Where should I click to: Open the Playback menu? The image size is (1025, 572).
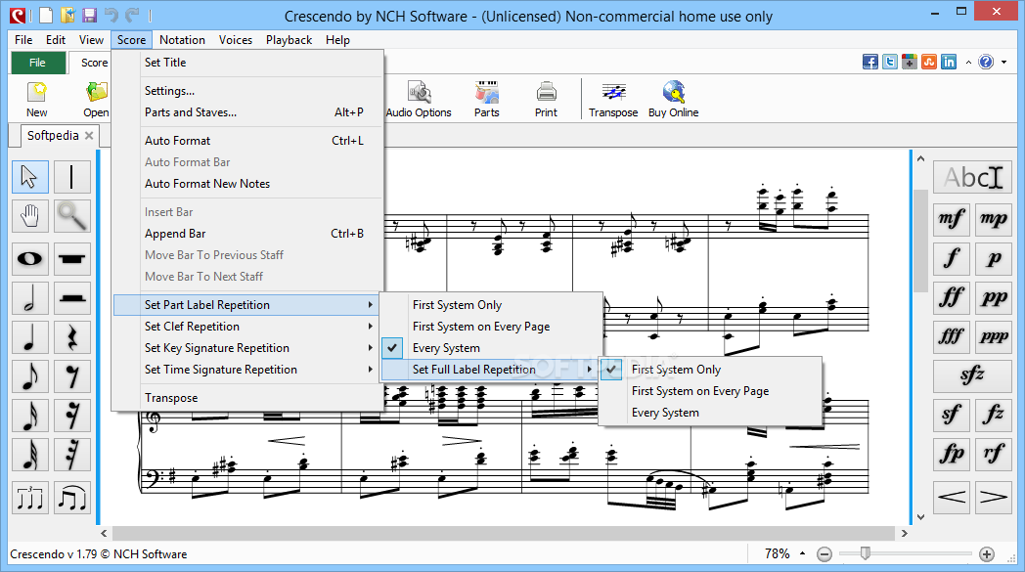(289, 40)
